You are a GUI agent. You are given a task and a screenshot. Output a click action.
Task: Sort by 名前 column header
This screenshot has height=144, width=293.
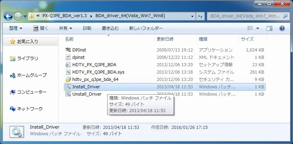click(69, 39)
